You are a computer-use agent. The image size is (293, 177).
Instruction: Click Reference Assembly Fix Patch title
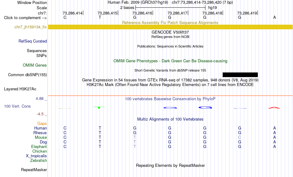tap(170, 23)
